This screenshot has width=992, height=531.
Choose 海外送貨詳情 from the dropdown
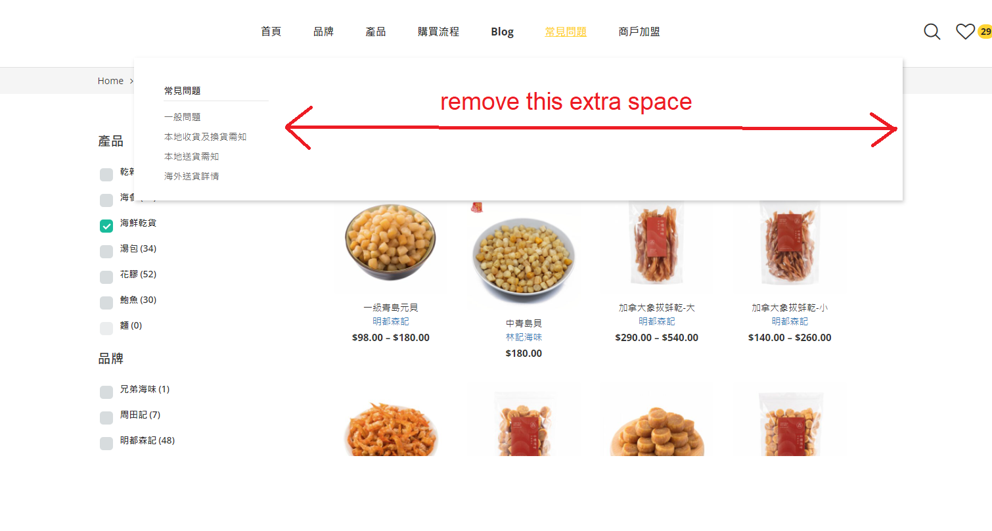(x=192, y=176)
